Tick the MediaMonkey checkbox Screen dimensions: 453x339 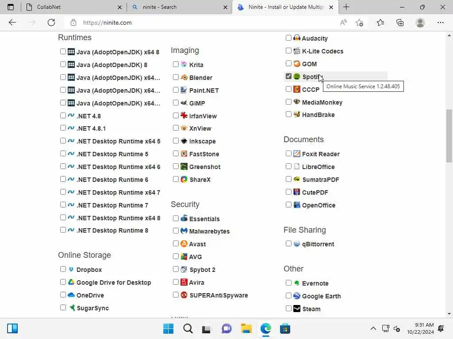point(288,102)
